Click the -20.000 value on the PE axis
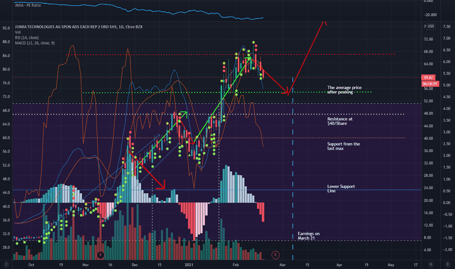 coord(430,15)
